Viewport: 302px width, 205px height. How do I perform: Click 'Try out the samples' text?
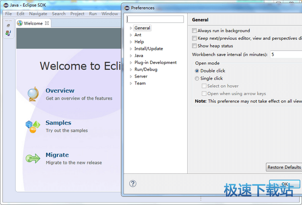[66, 130]
